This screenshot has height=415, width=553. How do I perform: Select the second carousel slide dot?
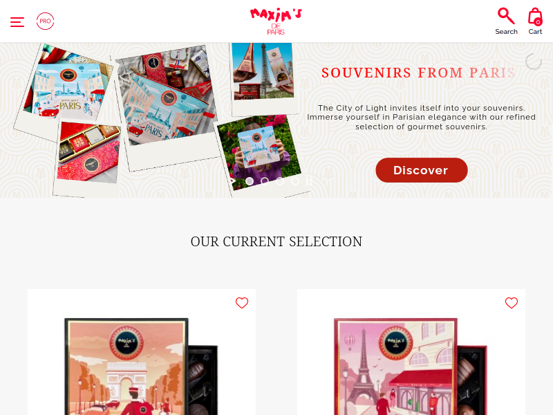pyautogui.click(x=265, y=181)
